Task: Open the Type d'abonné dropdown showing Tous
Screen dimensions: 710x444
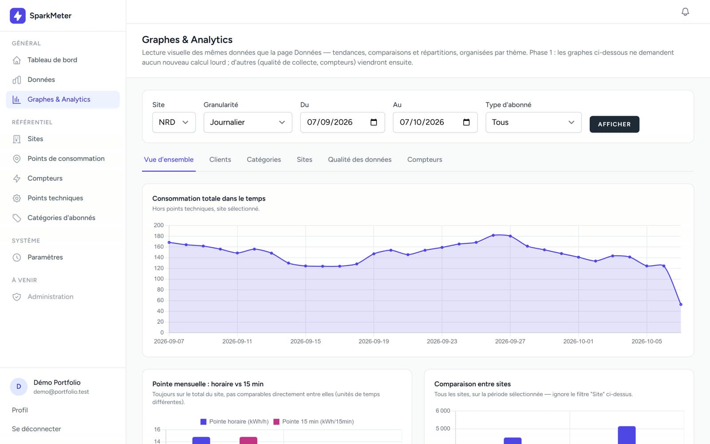Action: [533, 122]
